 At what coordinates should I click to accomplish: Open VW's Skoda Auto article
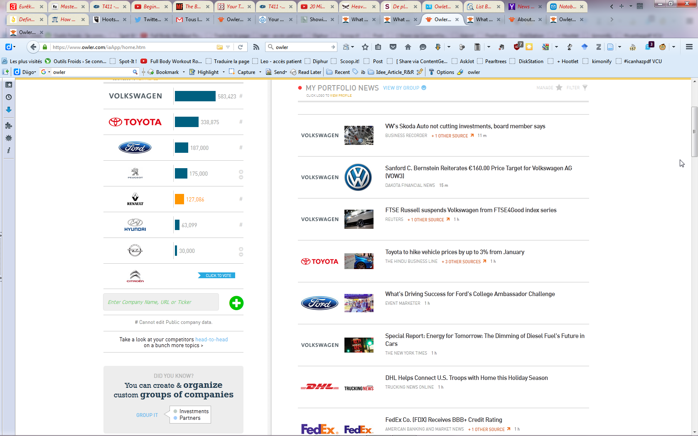(465, 126)
